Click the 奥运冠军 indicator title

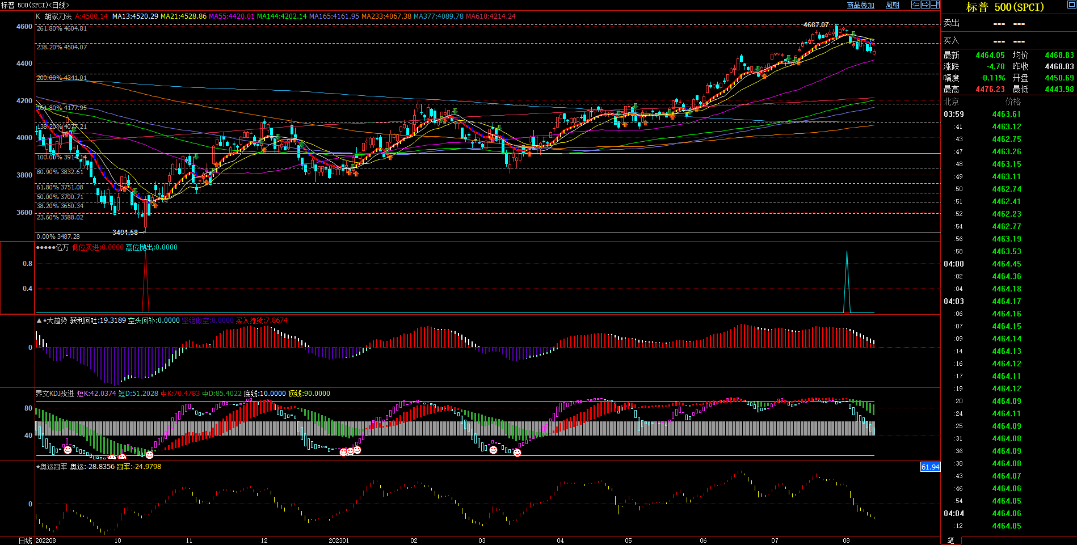pyautogui.click(x=53, y=467)
